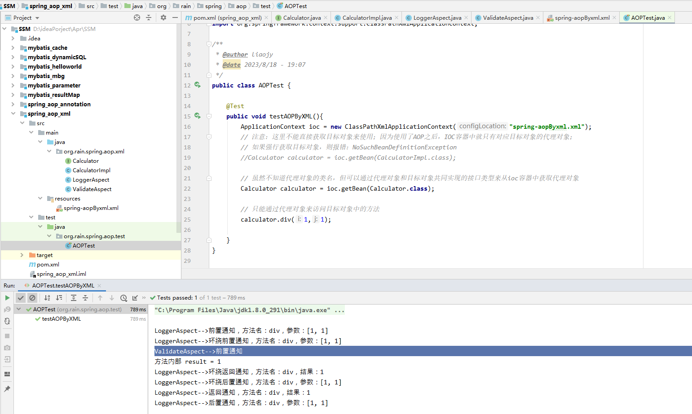This screenshot has width=692, height=414.
Task: Toggle Show Ignored tests button
Action: pyautogui.click(x=32, y=298)
